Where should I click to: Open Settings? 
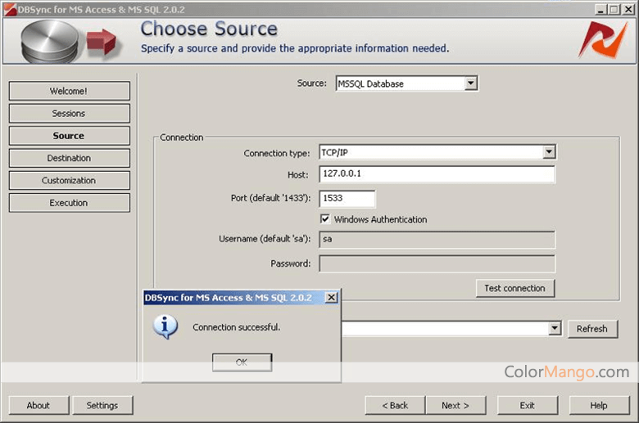click(x=102, y=406)
